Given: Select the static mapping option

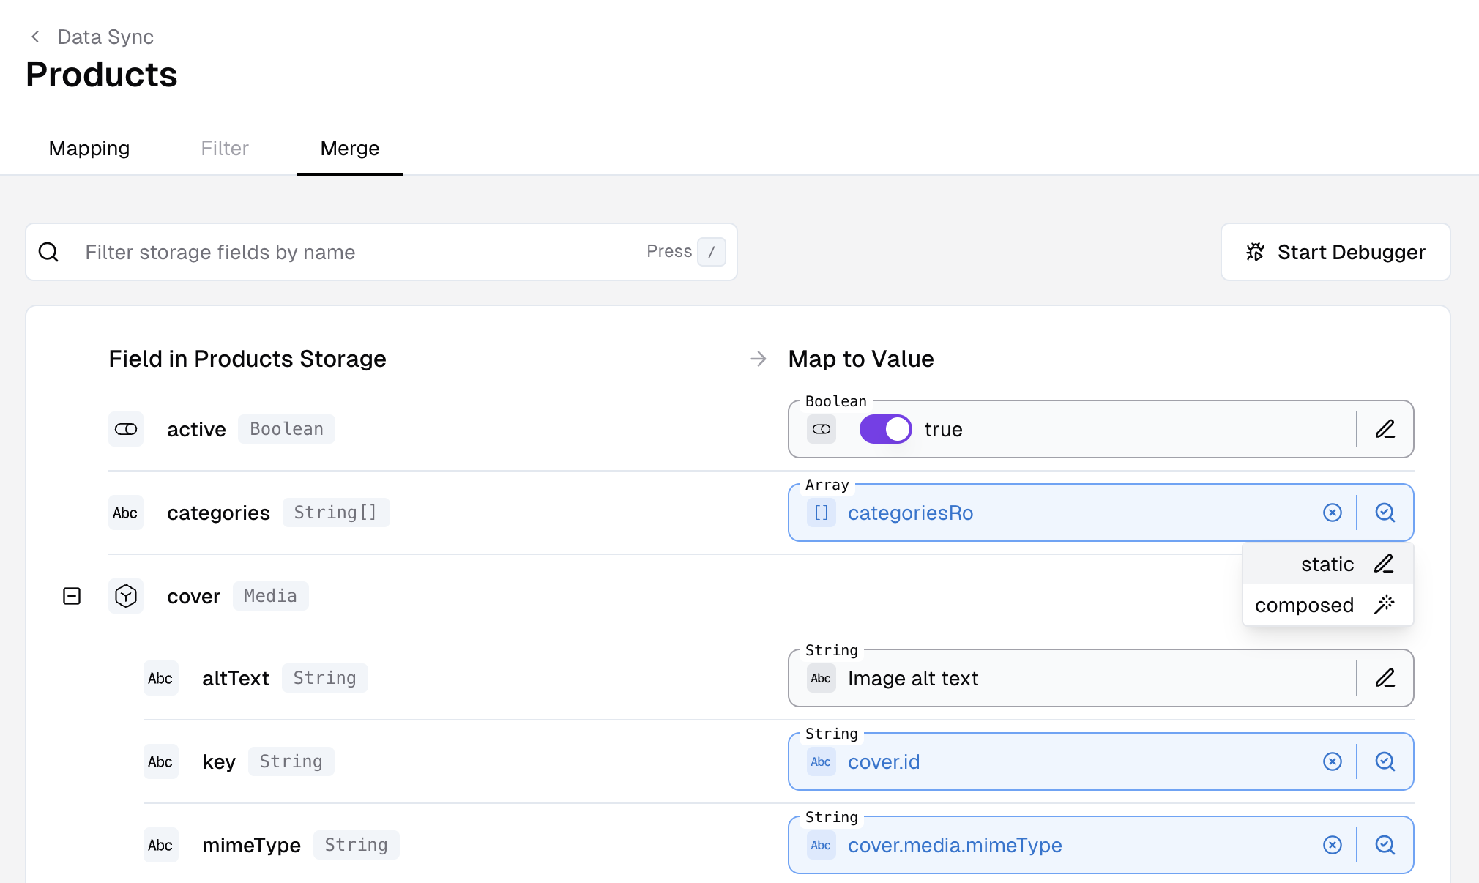Looking at the screenshot, I should (x=1327, y=564).
